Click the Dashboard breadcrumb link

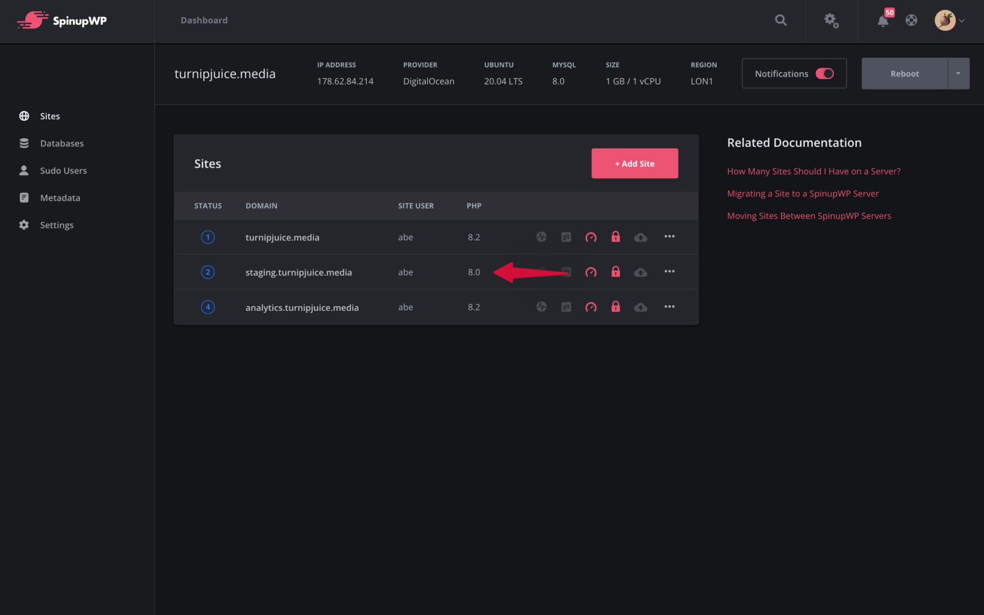coord(204,20)
